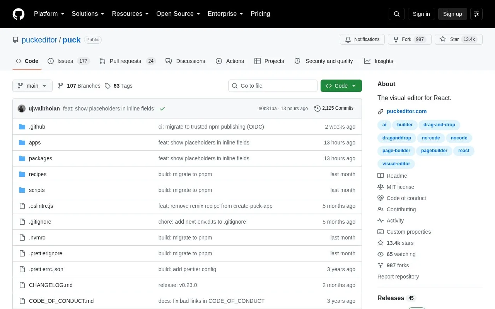
Task: Open the puckeditor.com website link
Action: click(406, 111)
